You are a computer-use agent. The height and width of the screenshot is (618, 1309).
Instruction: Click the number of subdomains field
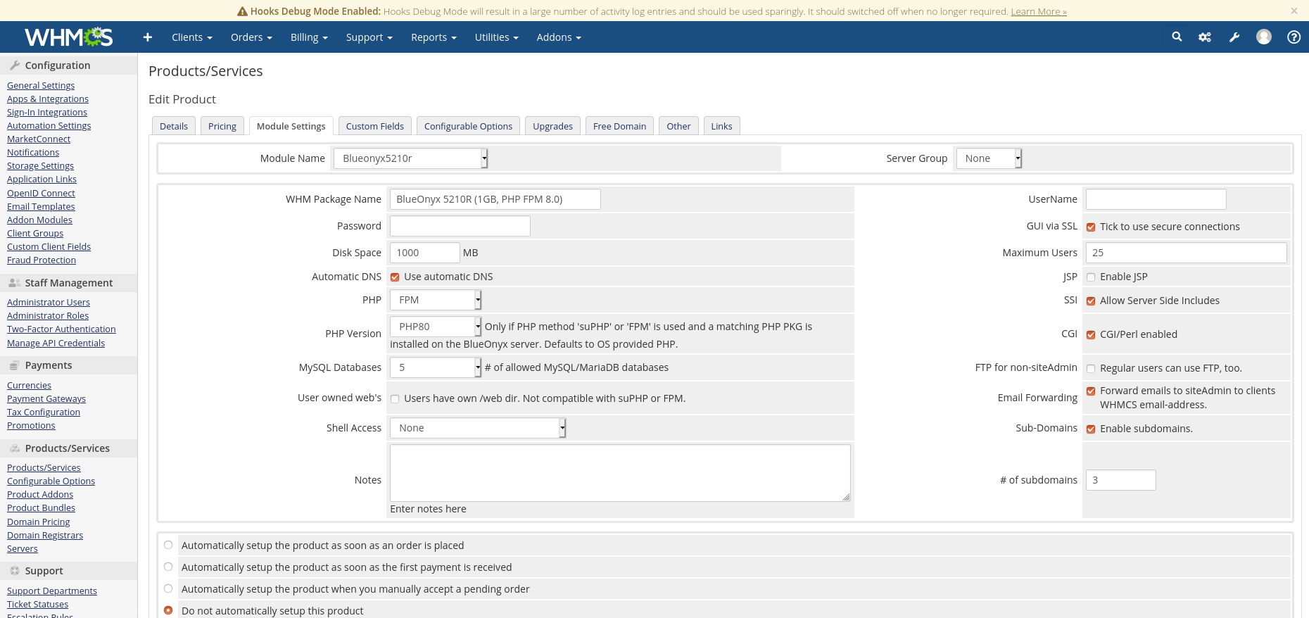[x=1121, y=480]
